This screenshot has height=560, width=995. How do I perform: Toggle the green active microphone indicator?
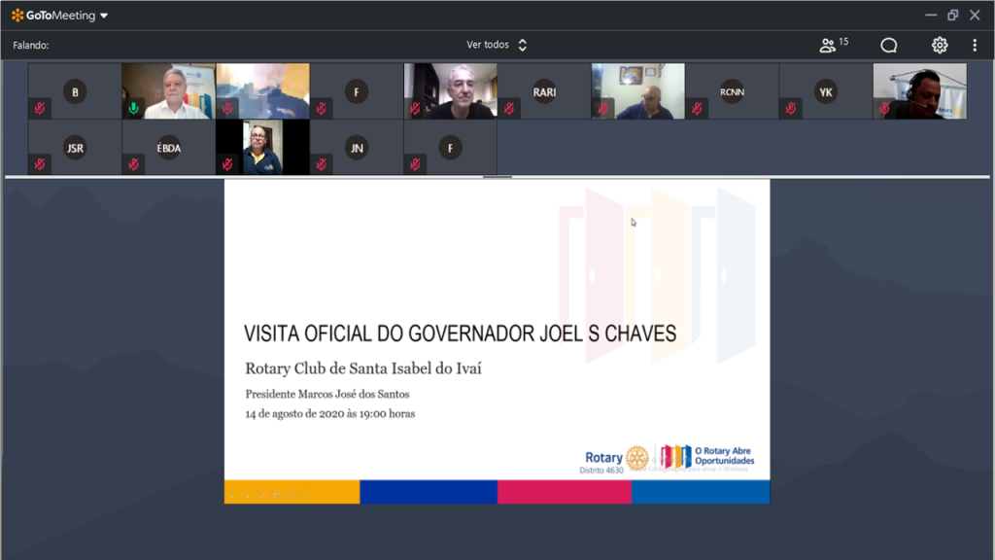[x=134, y=108]
